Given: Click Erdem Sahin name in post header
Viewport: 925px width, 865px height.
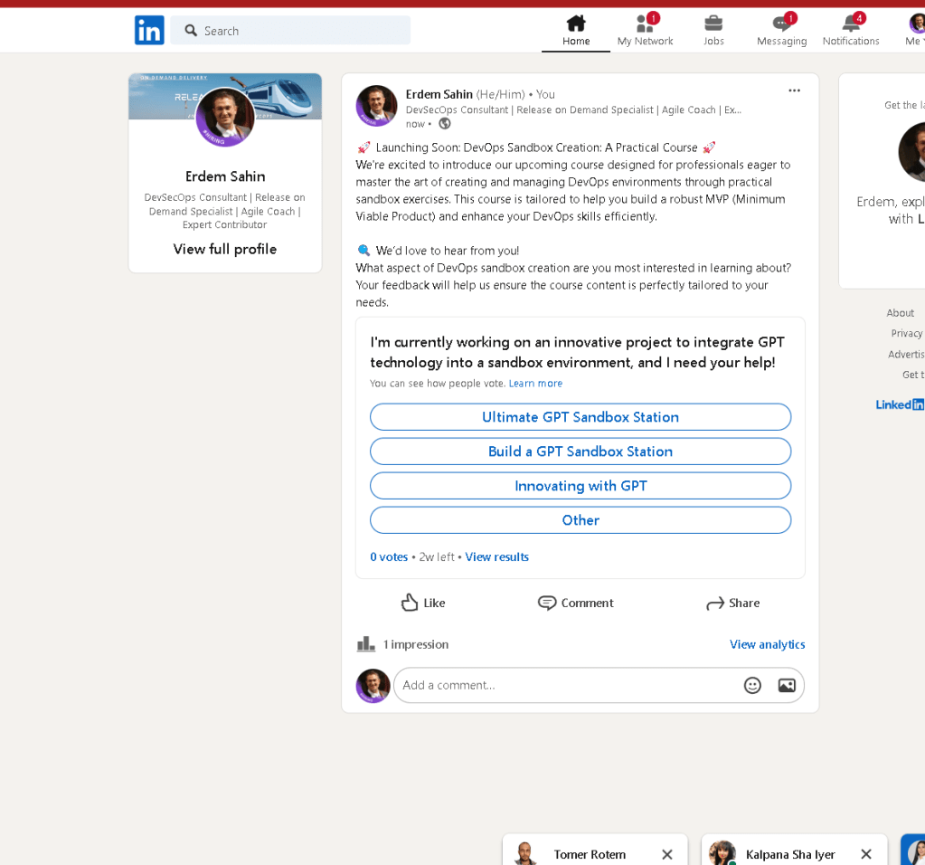Looking at the screenshot, I should (439, 94).
